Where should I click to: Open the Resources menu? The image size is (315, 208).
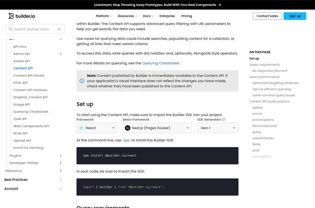pos(128,16)
